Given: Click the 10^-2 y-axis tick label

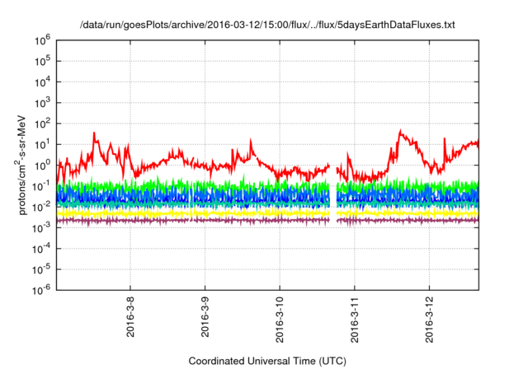Looking at the screenshot, I should (41, 208).
